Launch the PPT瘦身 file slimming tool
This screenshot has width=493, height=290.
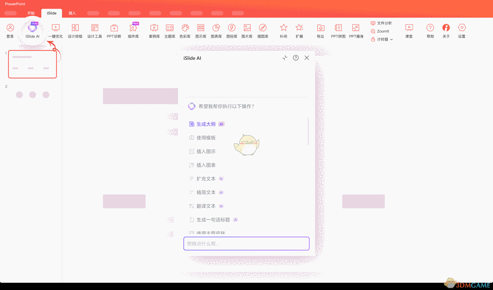pos(356,31)
